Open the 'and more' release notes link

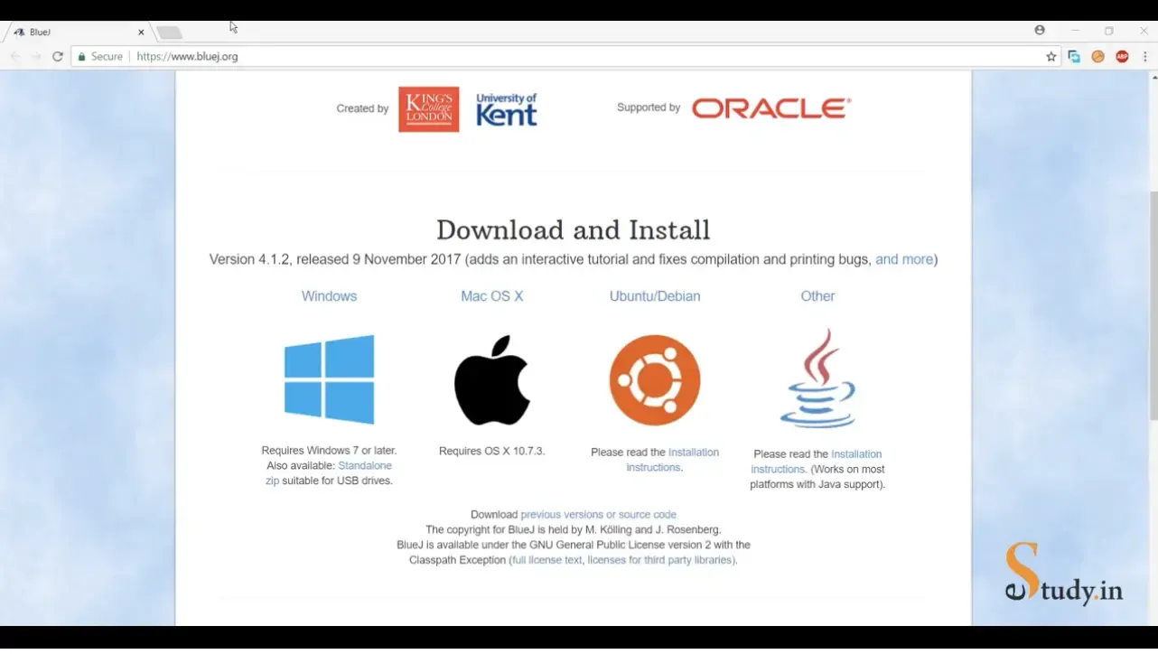pos(904,259)
